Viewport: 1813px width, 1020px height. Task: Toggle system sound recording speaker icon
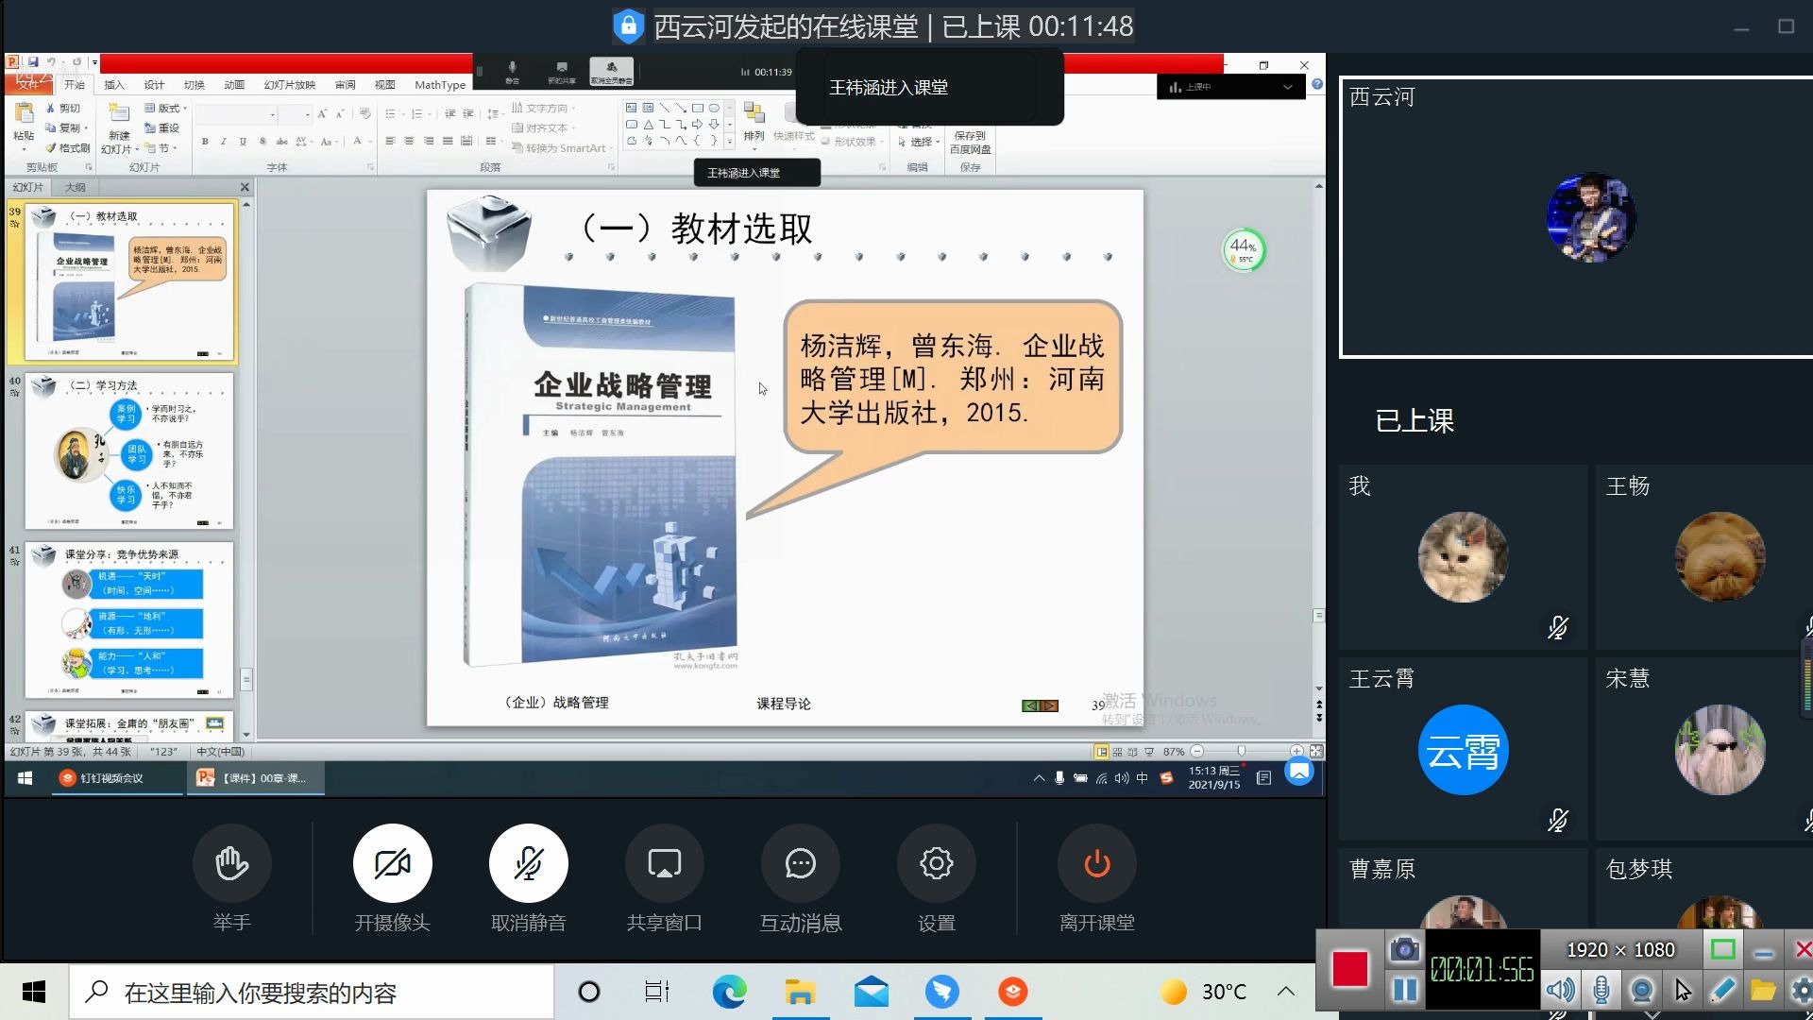pos(1560,990)
